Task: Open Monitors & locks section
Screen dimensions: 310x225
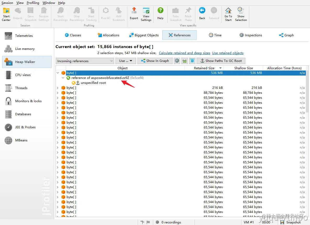Action: pyautogui.click(x=27, y=101)
